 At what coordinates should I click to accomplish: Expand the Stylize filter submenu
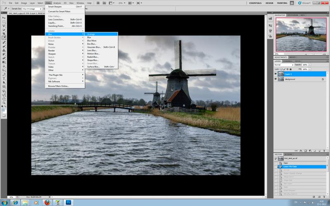coord(65,60)
